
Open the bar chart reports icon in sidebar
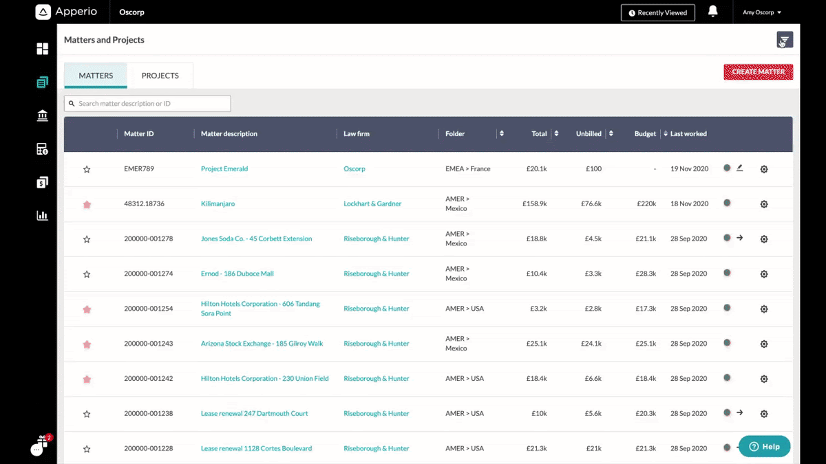(x=43, y=216)
